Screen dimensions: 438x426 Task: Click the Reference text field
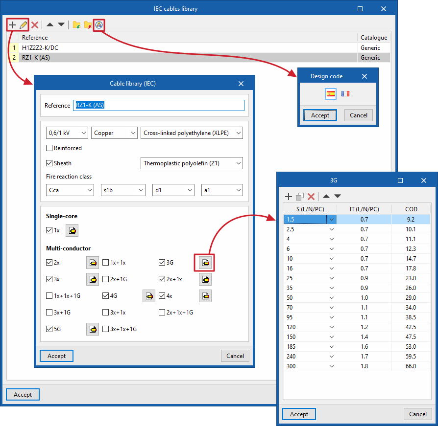[x=159, y=105]
